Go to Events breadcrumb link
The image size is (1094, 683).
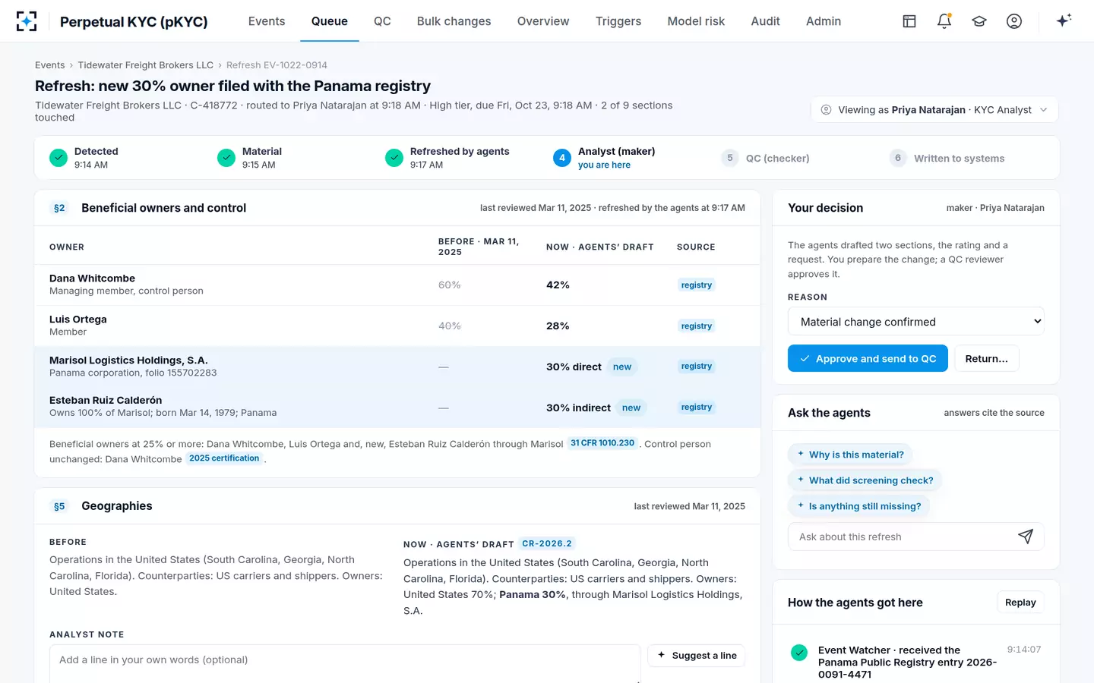click(x=50, y=65)
